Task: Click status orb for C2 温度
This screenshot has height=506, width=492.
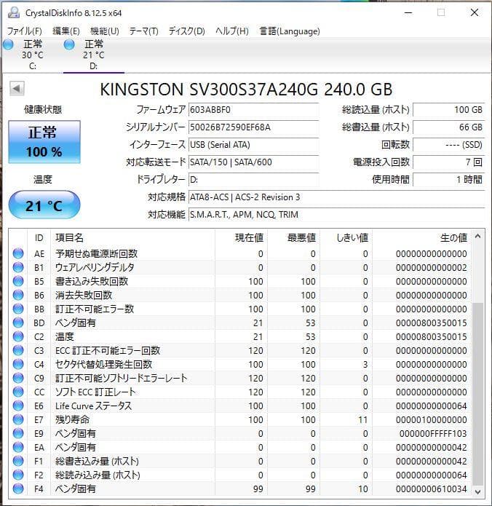Action: point(18,336)
